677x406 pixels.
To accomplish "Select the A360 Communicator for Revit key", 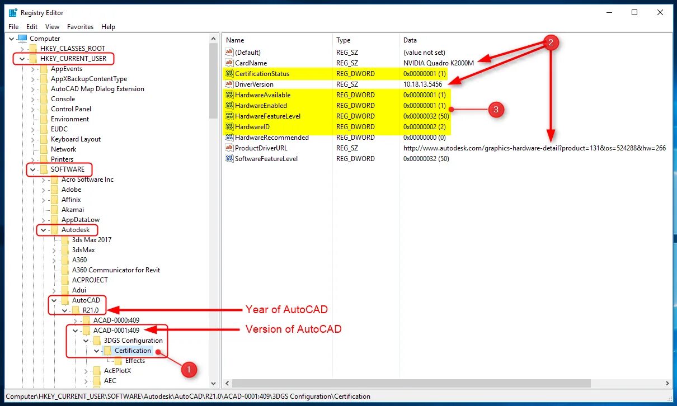I will [116, 270].
